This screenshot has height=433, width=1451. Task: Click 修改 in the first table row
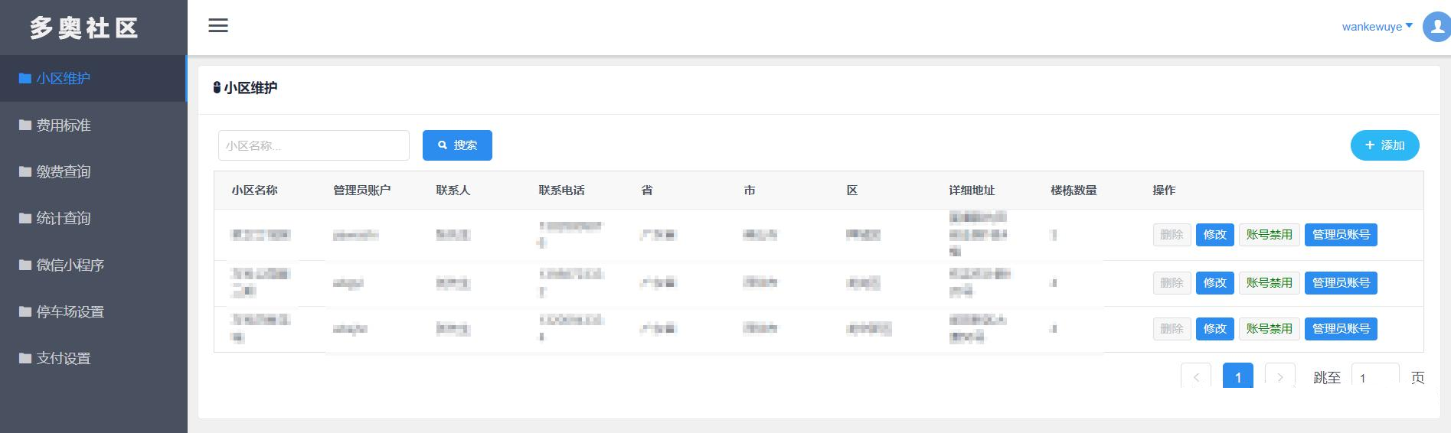click(x=1214, y=235)
